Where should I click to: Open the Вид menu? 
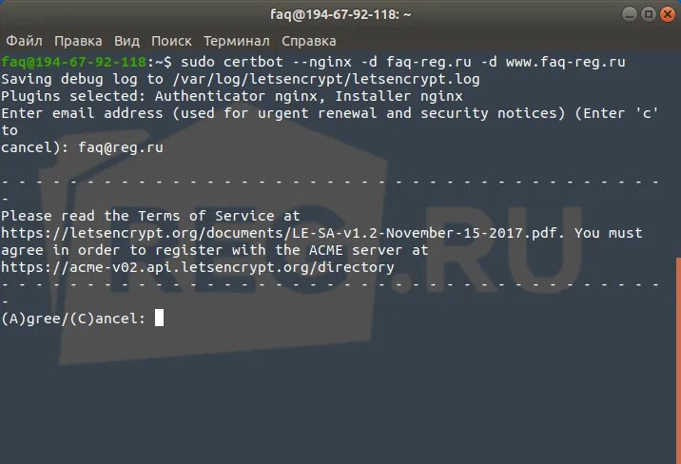click(126, 41)
